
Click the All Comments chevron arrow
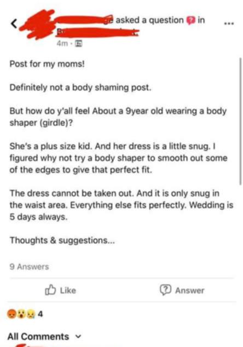pos(78,337)
